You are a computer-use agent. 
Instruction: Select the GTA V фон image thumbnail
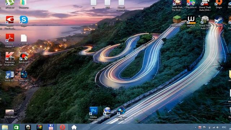[10, 114]
